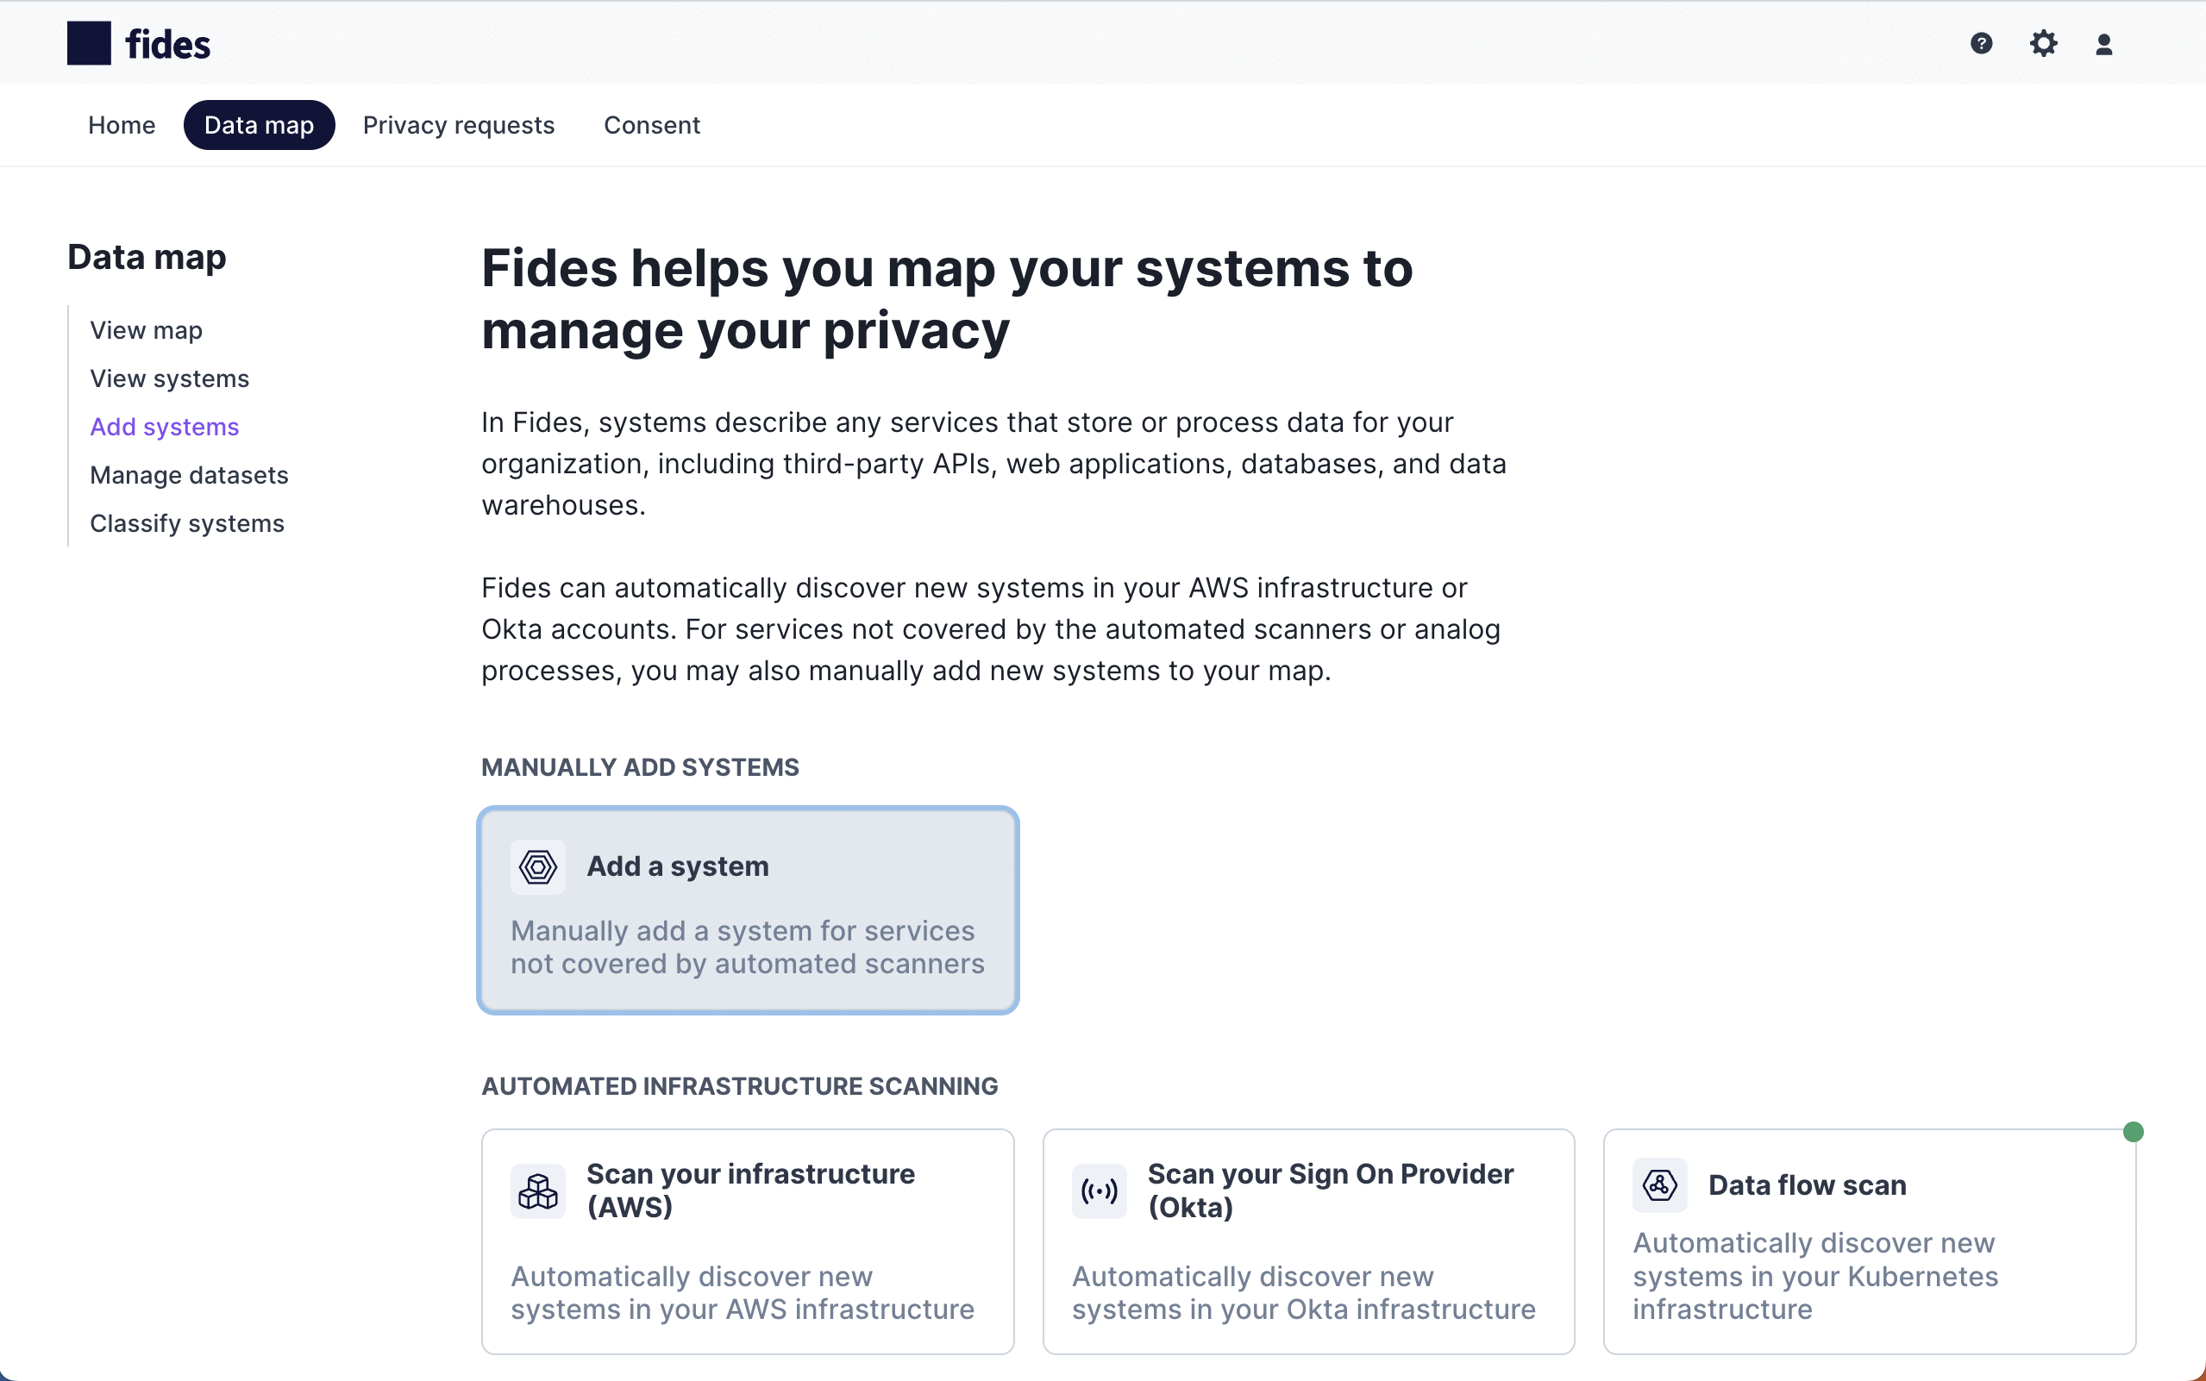2206x1381 pixels.
Task: Click the Add a system hexagon icon
Action: [538, 865]
